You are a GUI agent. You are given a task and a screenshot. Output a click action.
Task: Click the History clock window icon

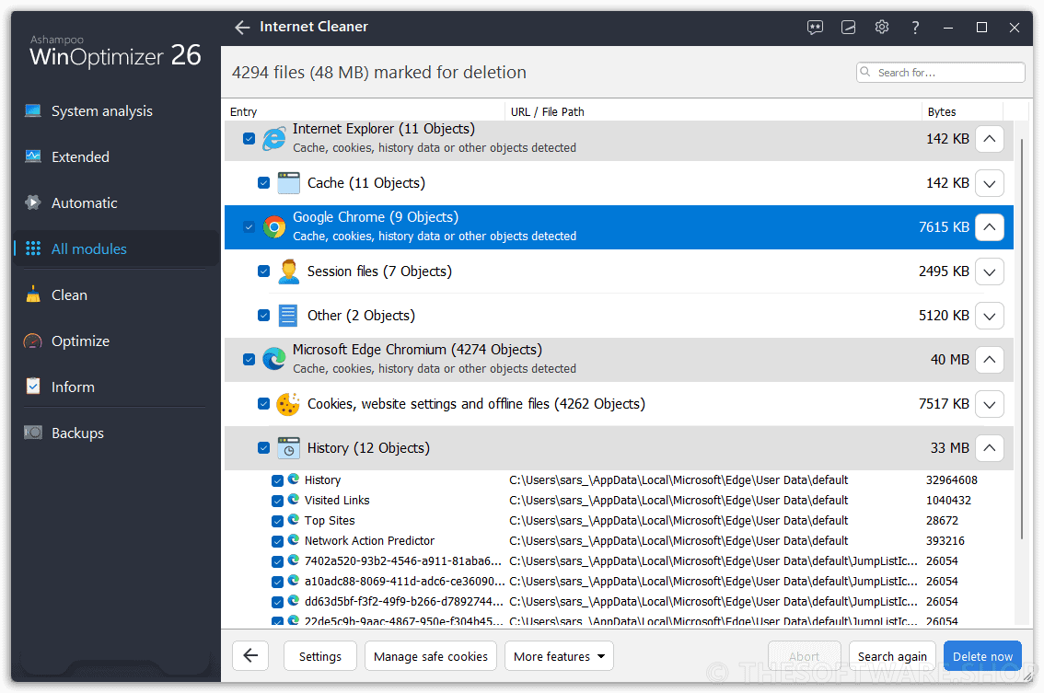point(288,448)
